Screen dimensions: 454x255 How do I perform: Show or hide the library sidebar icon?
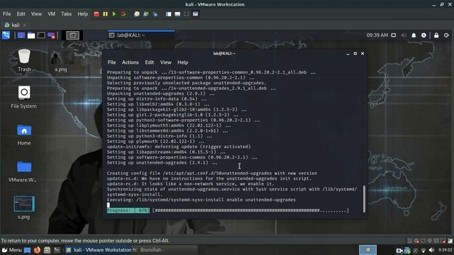(x=168, y=14)
